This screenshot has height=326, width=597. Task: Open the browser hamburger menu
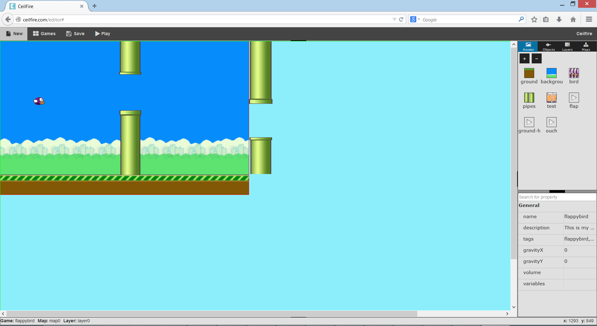pyautogui.click(x=589, y=19)
